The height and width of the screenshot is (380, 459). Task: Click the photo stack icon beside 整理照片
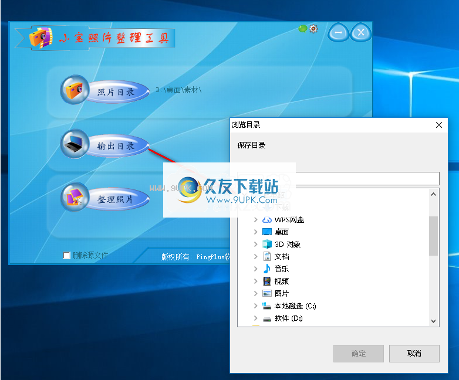(75, 197)
